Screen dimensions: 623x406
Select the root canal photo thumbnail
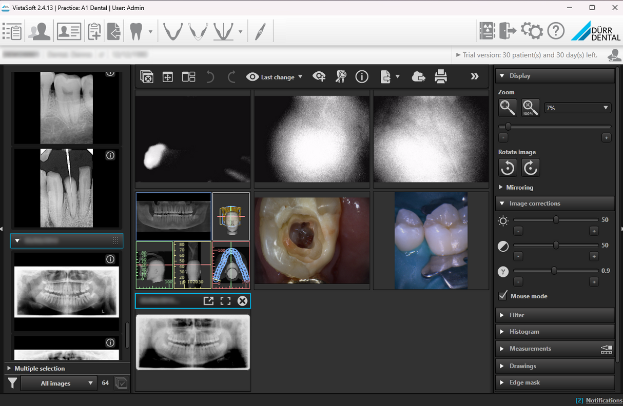coord(311,240)
